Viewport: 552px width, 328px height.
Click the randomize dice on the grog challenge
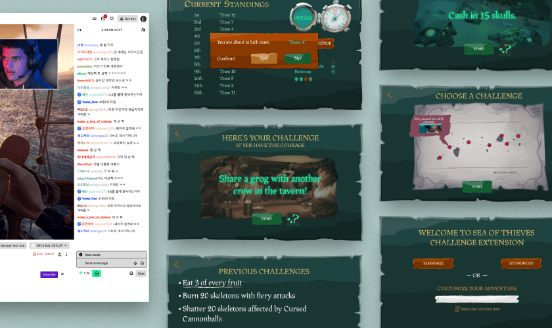[x=293, y=219]
